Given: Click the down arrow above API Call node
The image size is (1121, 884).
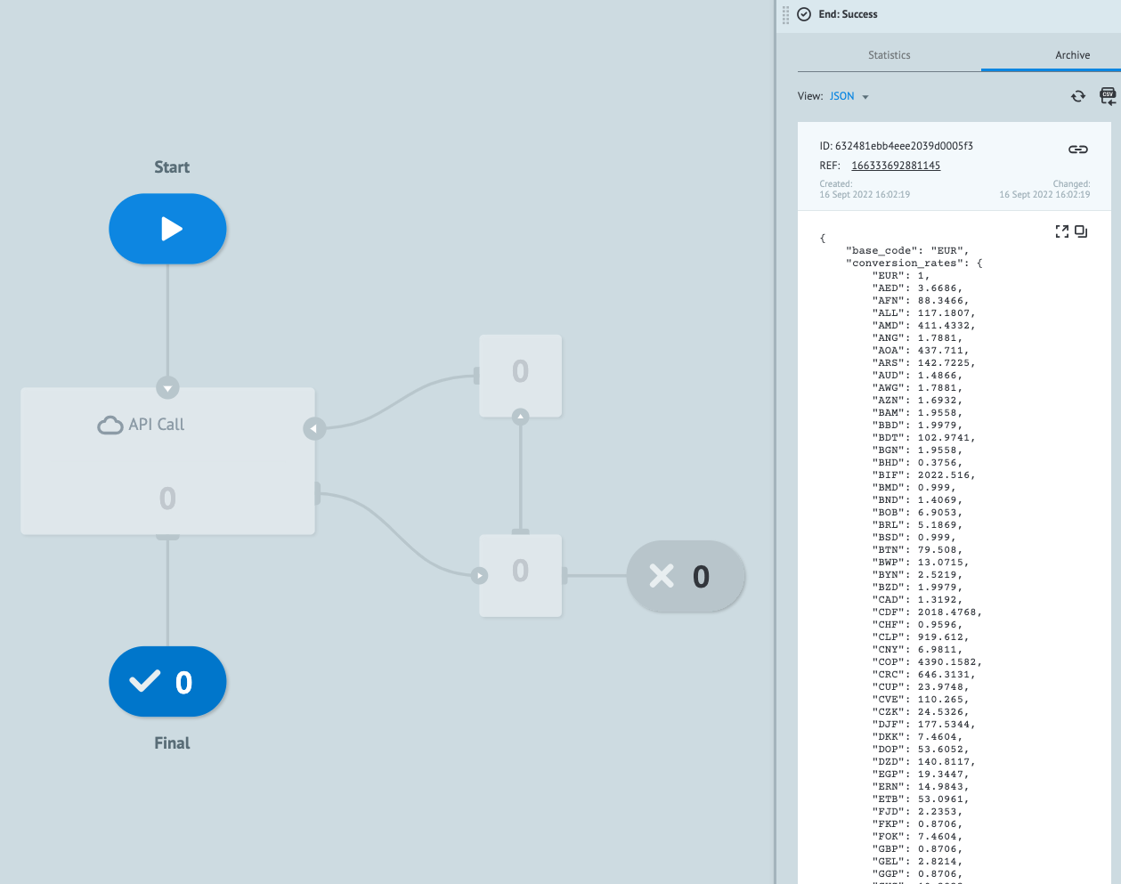Looking at the screenshot, I should coord(167,387).
